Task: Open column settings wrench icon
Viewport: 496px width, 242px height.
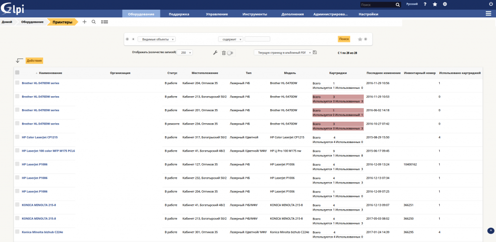Action: click(x=215, y=53)
